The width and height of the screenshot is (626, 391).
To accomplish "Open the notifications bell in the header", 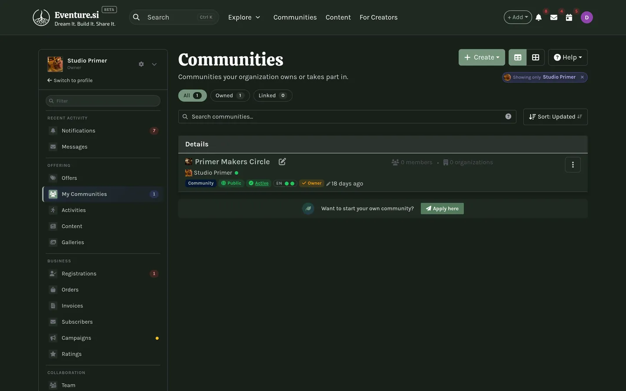I will 539,17.
